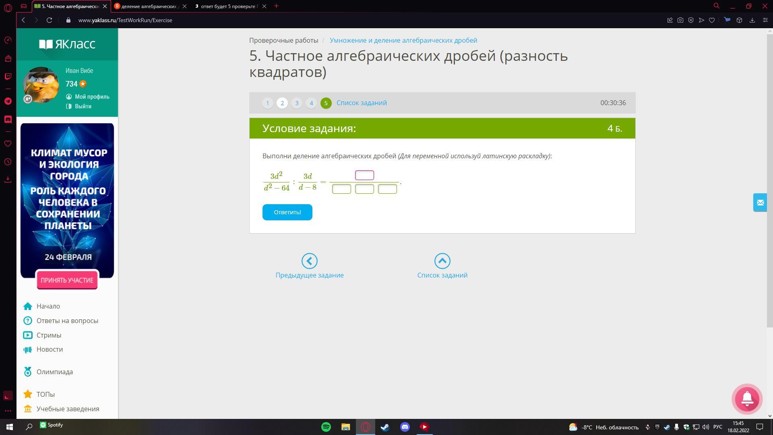Click the page vertical scrollbar

click(x=769, y=181)
